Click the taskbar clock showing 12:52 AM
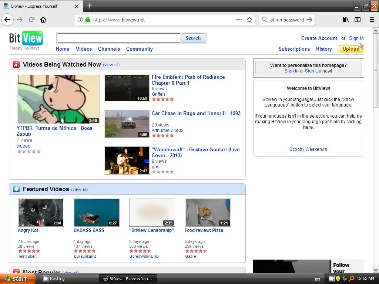This screenshot has height=284, width=379. click(365, 278)
